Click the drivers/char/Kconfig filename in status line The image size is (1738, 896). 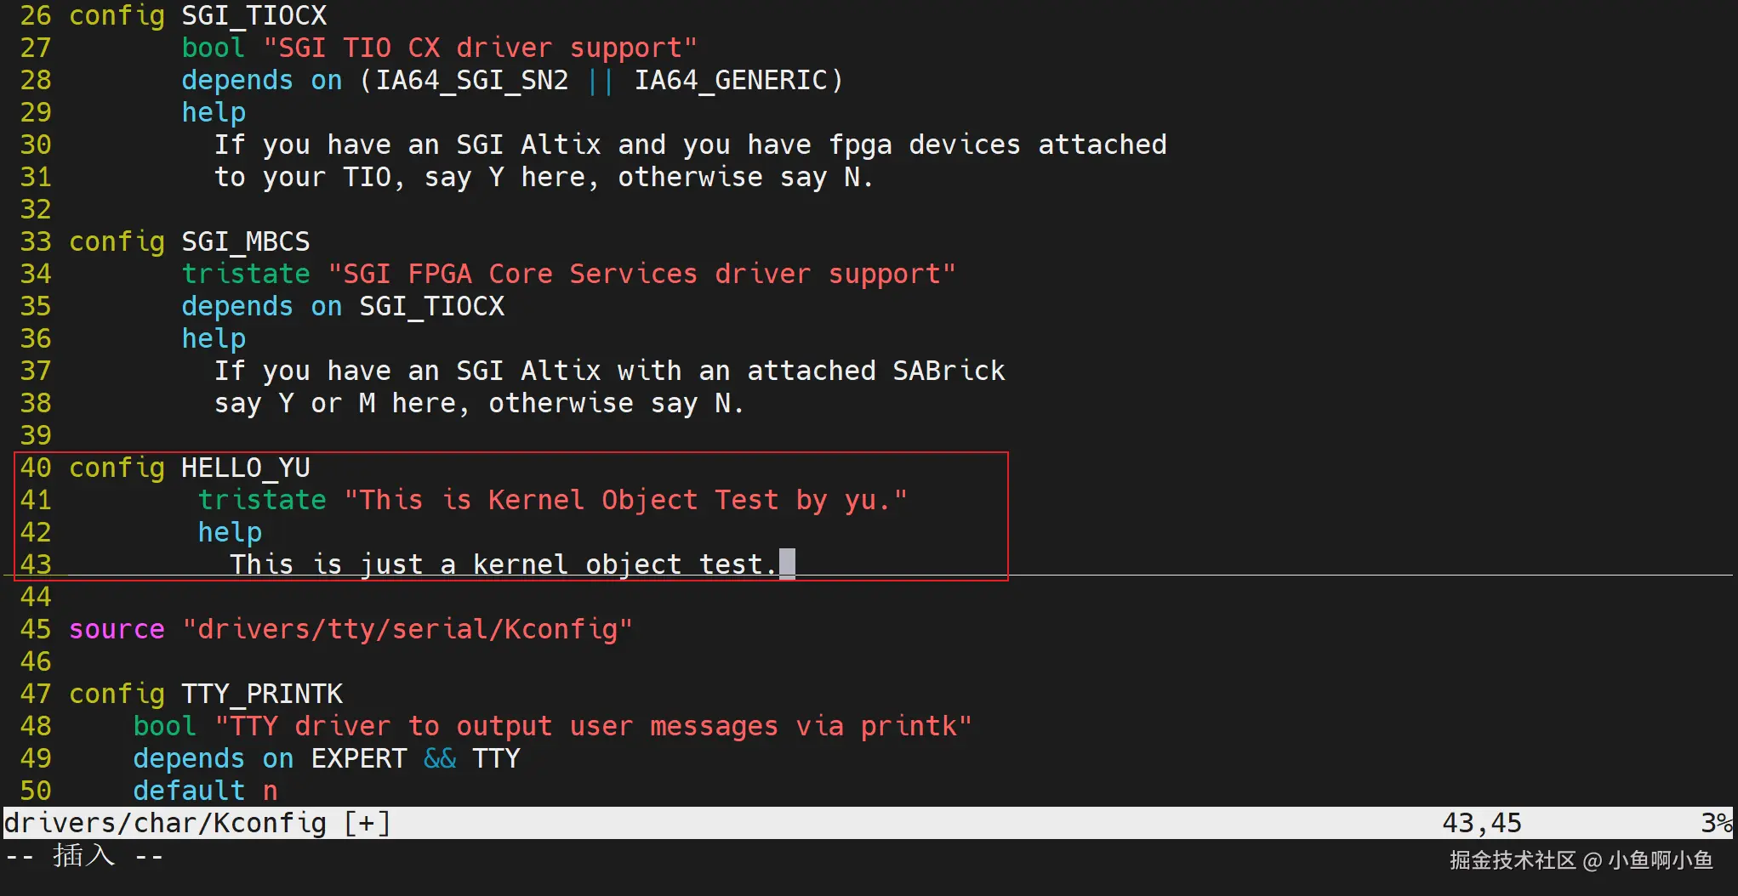[x=165, y=823]
